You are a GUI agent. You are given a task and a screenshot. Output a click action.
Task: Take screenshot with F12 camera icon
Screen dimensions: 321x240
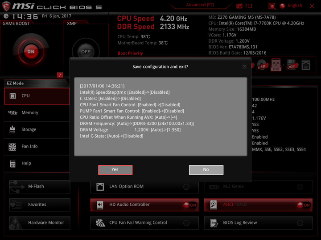click(239, 6)
